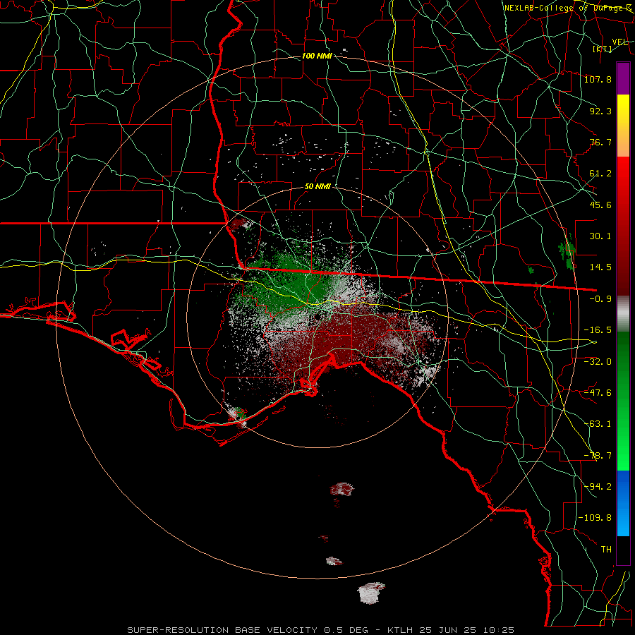The width and height of the screenshot is (635, 635).
Task: Click the TH label on the legend
Action: 606,550
